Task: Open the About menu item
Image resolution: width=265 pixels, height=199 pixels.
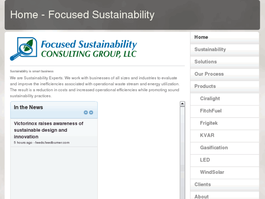Action: (202, 196)
